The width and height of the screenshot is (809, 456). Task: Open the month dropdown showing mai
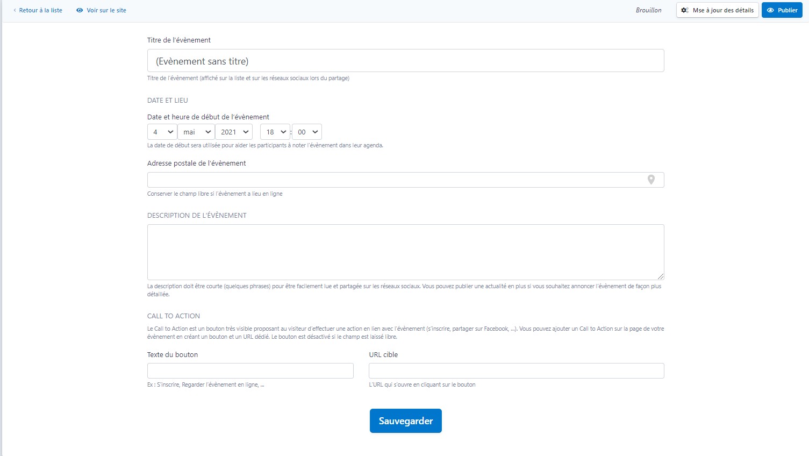[x=196, y=132]
